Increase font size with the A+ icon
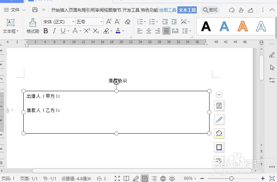Screen dimensions: 277x182 (x=109, y=22)
